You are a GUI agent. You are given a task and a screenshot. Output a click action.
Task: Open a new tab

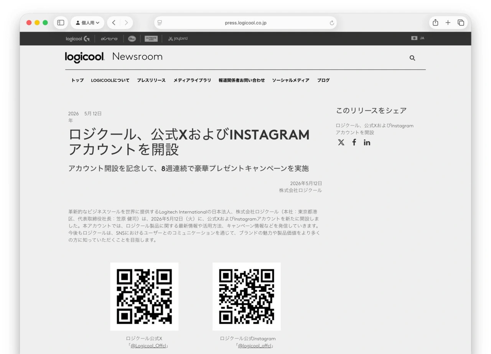click(448, 23)
